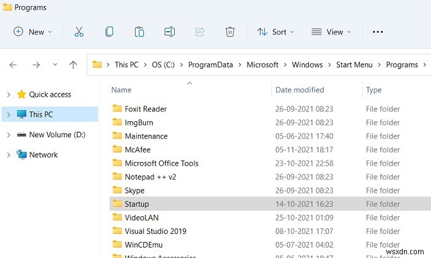Click the Copy icon in toolbar

[109, 32]
